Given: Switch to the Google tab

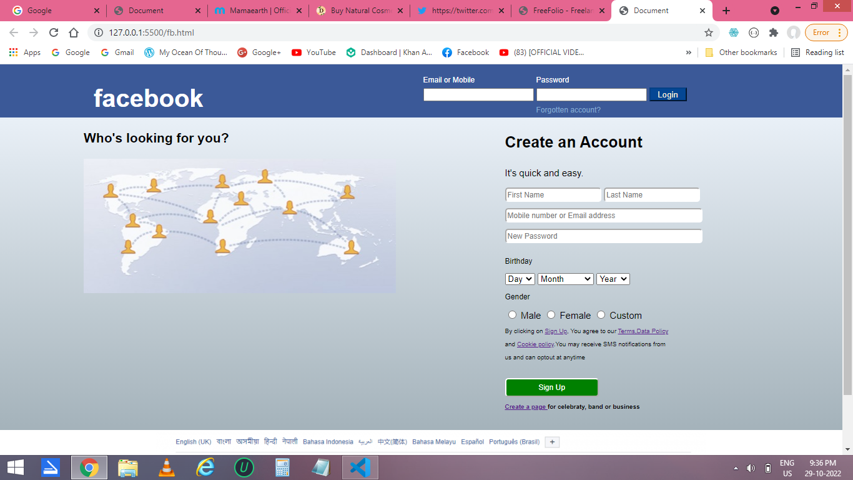Looking at the screenshot, I should (56, 11).
